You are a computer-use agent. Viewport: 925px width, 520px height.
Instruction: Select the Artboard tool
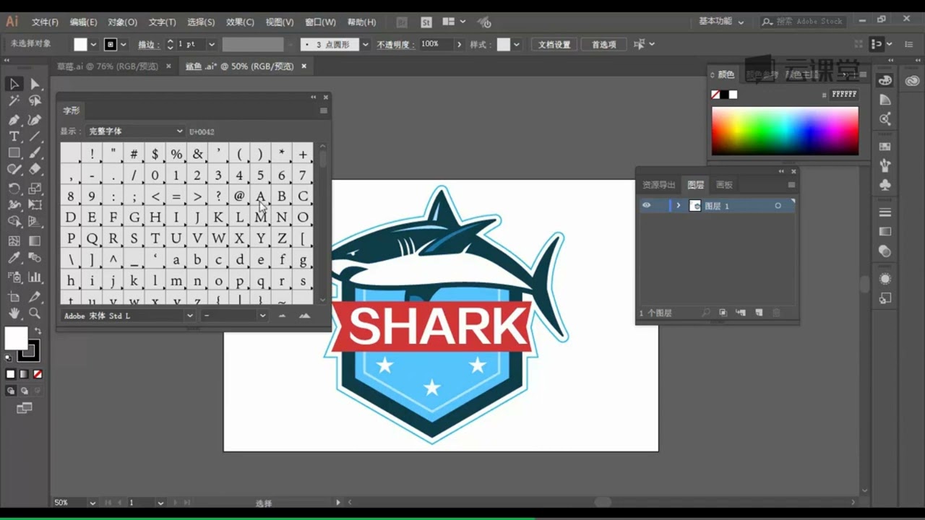(x=14, y=297)
